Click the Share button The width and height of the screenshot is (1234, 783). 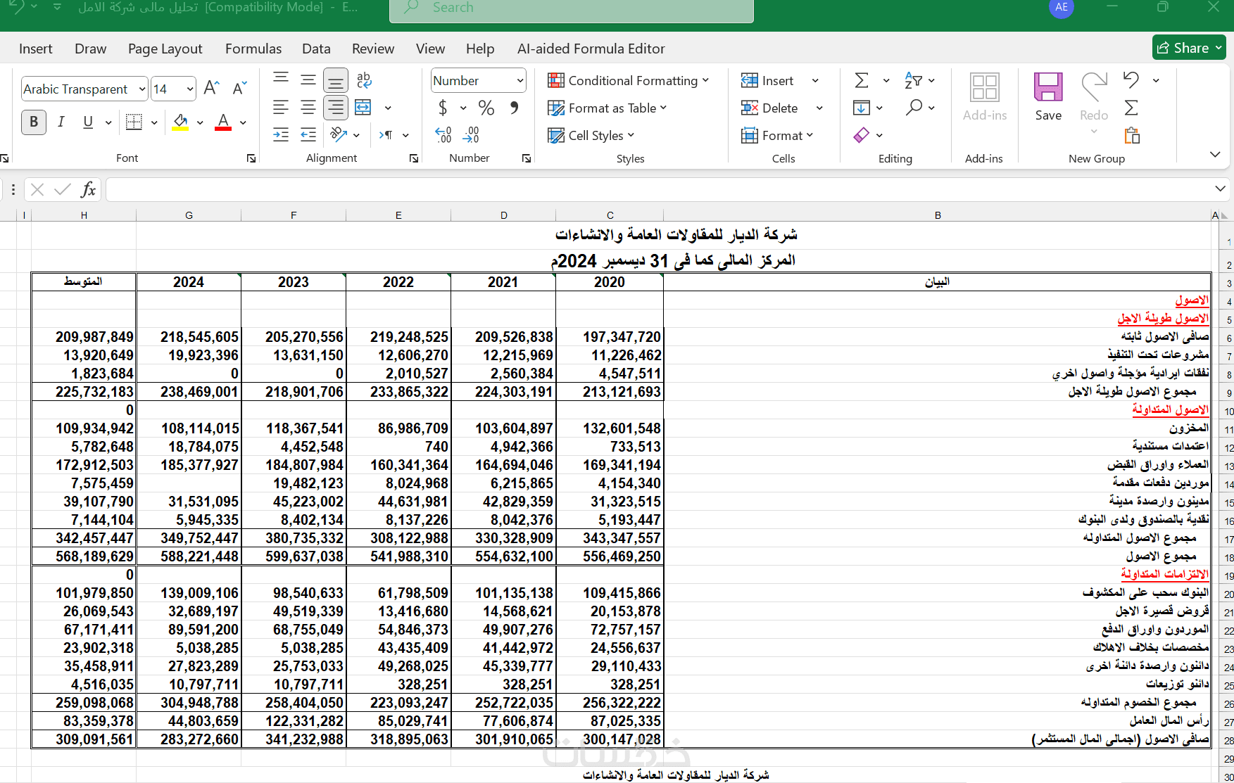click(x=1189, y=48)
